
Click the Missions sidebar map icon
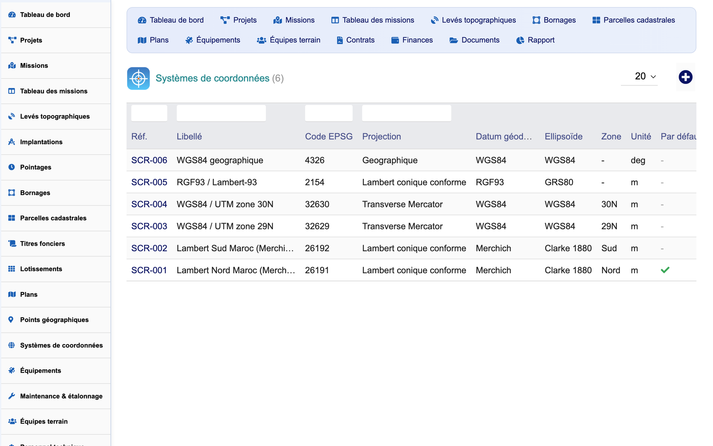tap(12, 65)
